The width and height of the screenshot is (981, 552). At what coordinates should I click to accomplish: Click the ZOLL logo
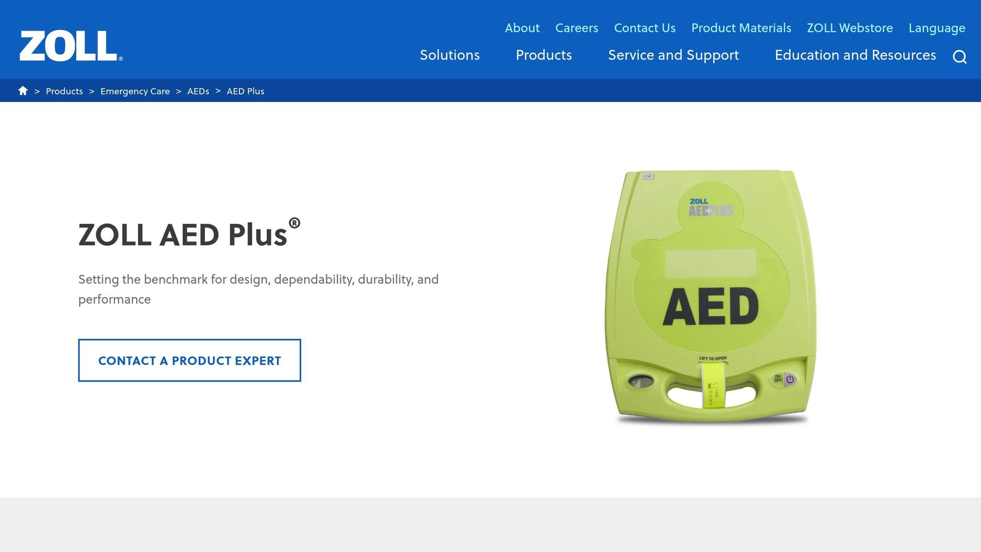point(71,46)
